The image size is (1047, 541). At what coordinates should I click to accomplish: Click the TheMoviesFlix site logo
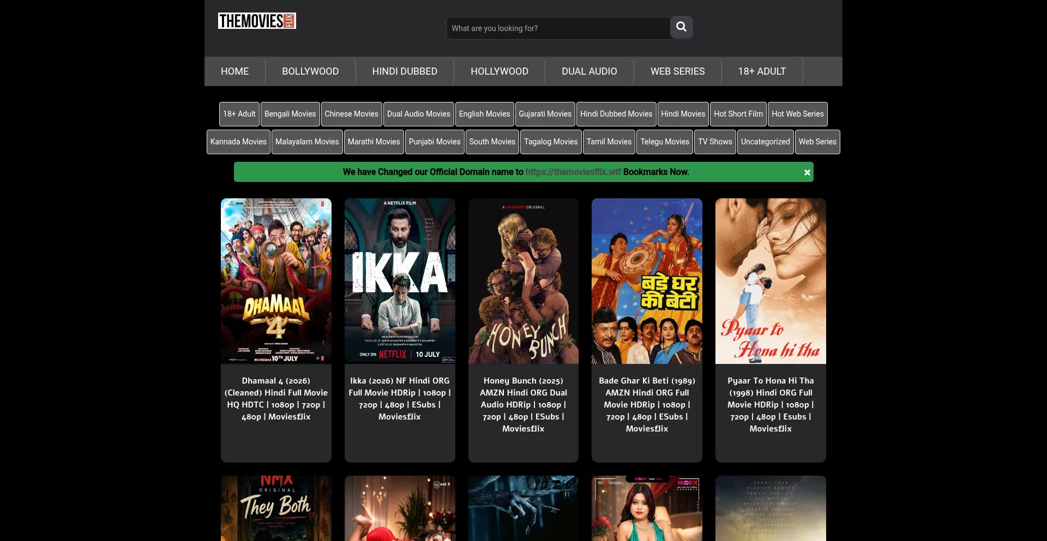click(x=257, y=21)
